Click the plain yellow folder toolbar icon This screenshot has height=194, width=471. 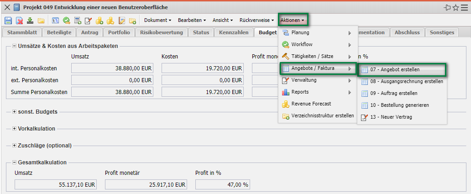pyautogui.click(x=41, y=21)
